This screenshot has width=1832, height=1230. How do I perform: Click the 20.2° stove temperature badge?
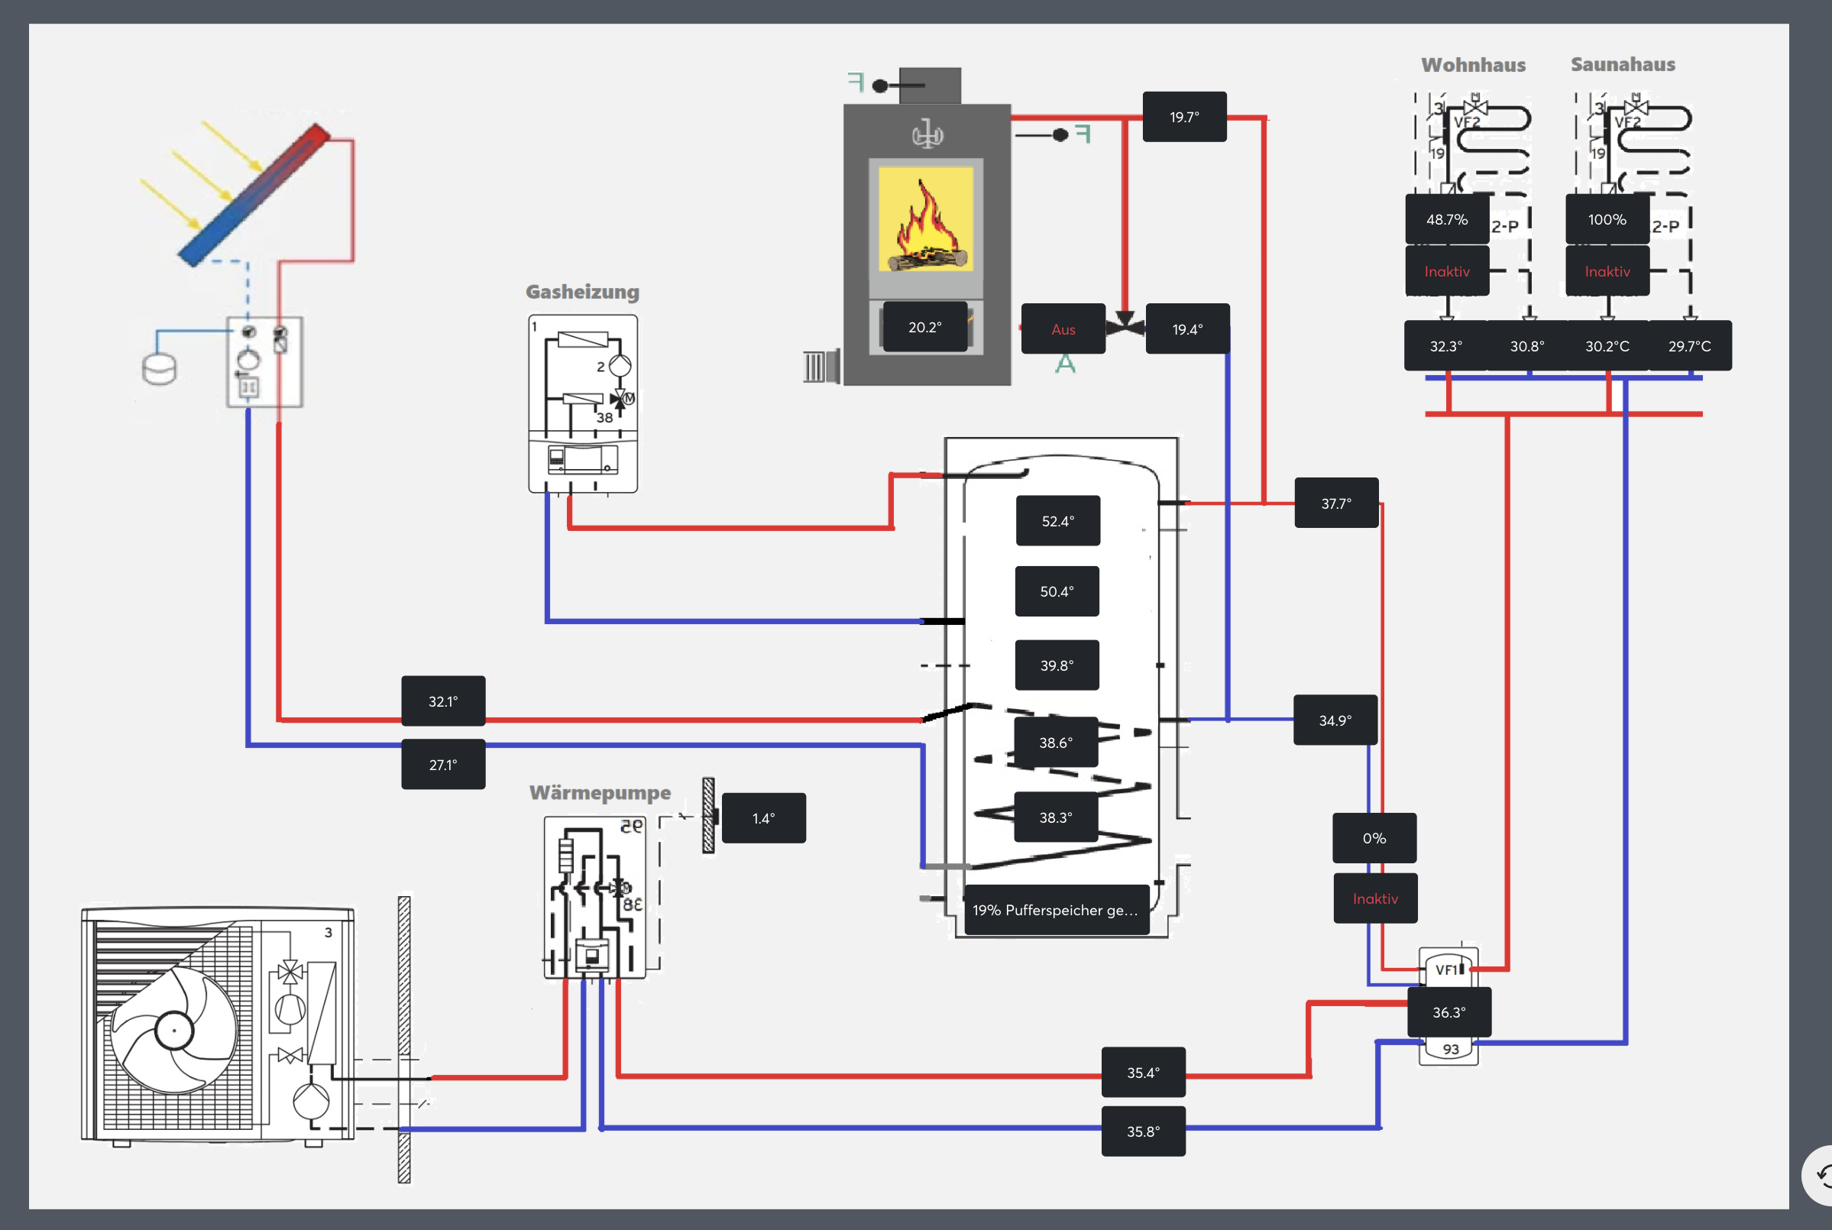click(924, 327)
